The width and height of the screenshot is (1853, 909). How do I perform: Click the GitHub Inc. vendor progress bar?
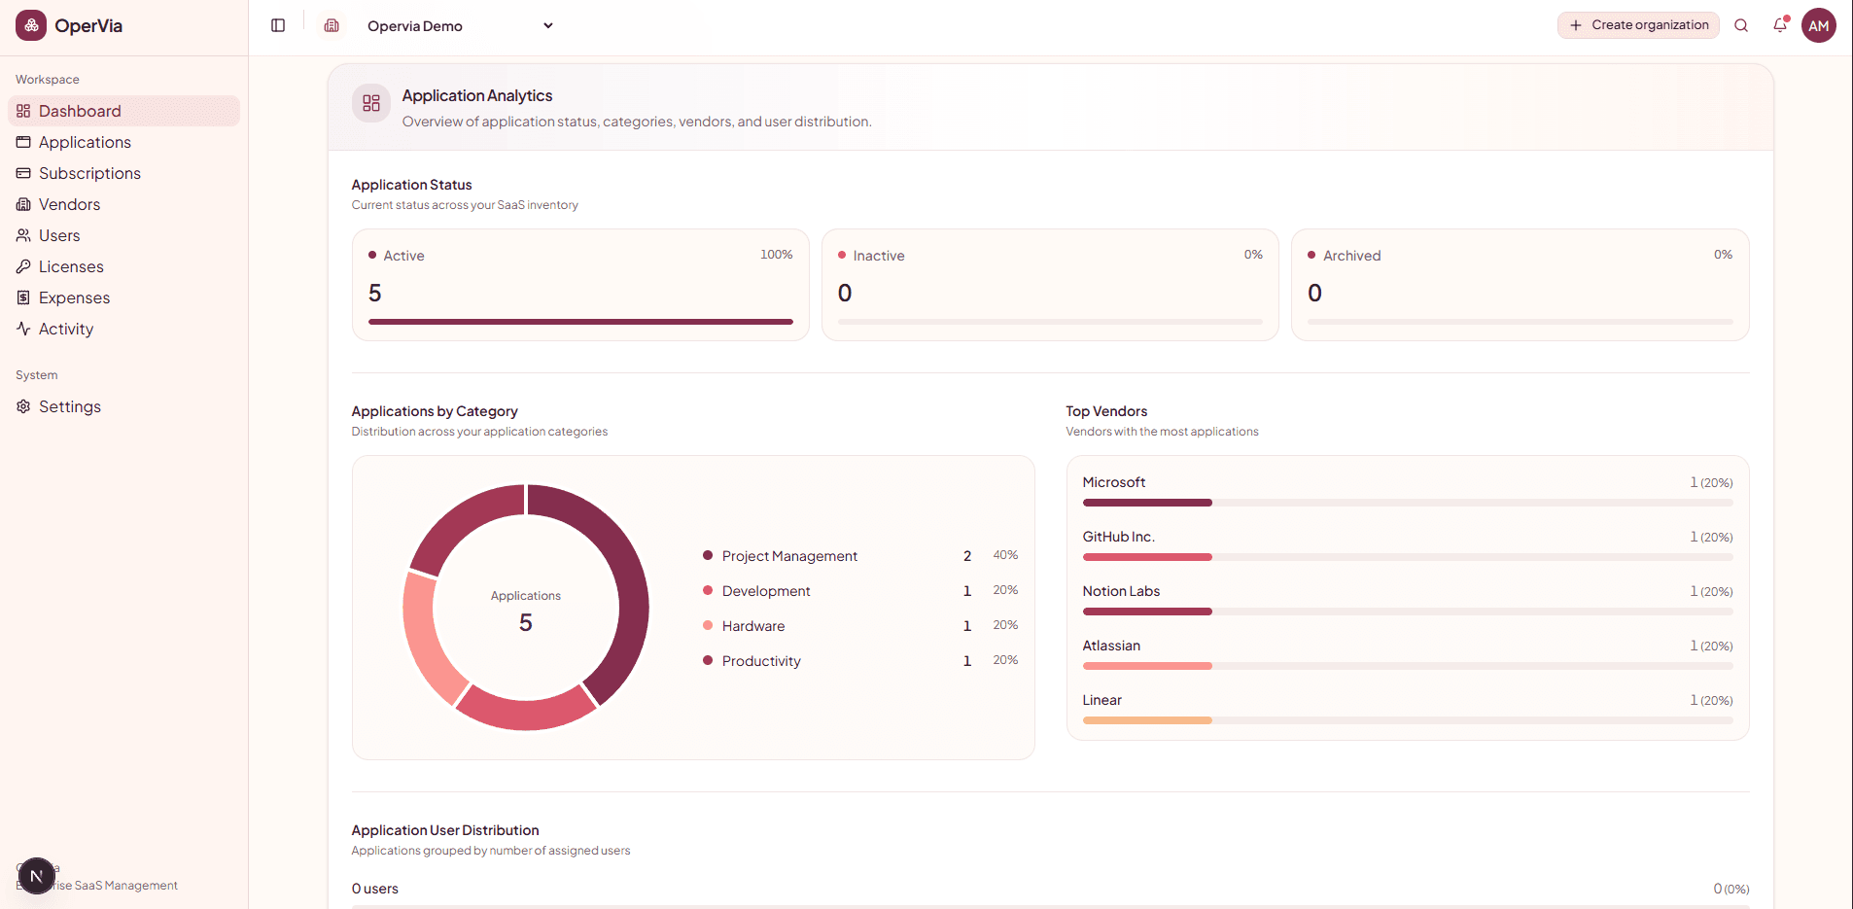(1408, 557)
